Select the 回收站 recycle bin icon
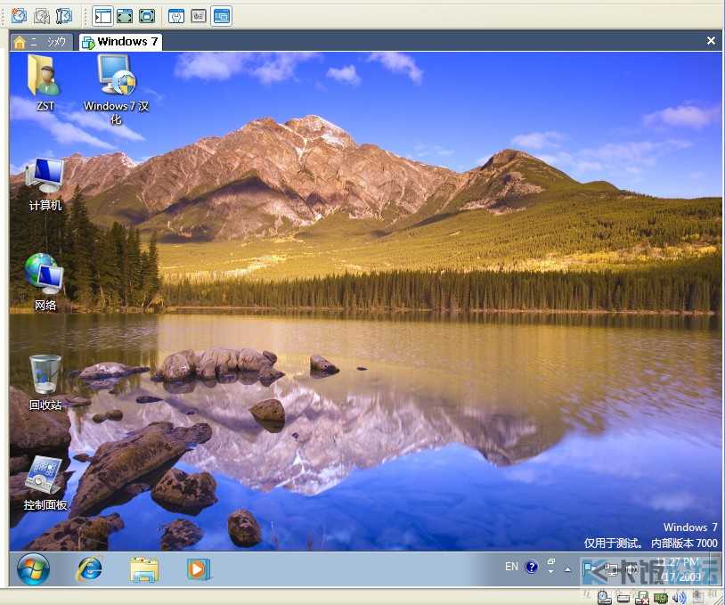Viewport: 725px width, 605px height. 45,382
